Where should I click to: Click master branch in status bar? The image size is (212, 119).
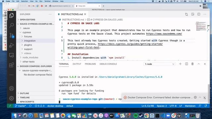[21, 106]
